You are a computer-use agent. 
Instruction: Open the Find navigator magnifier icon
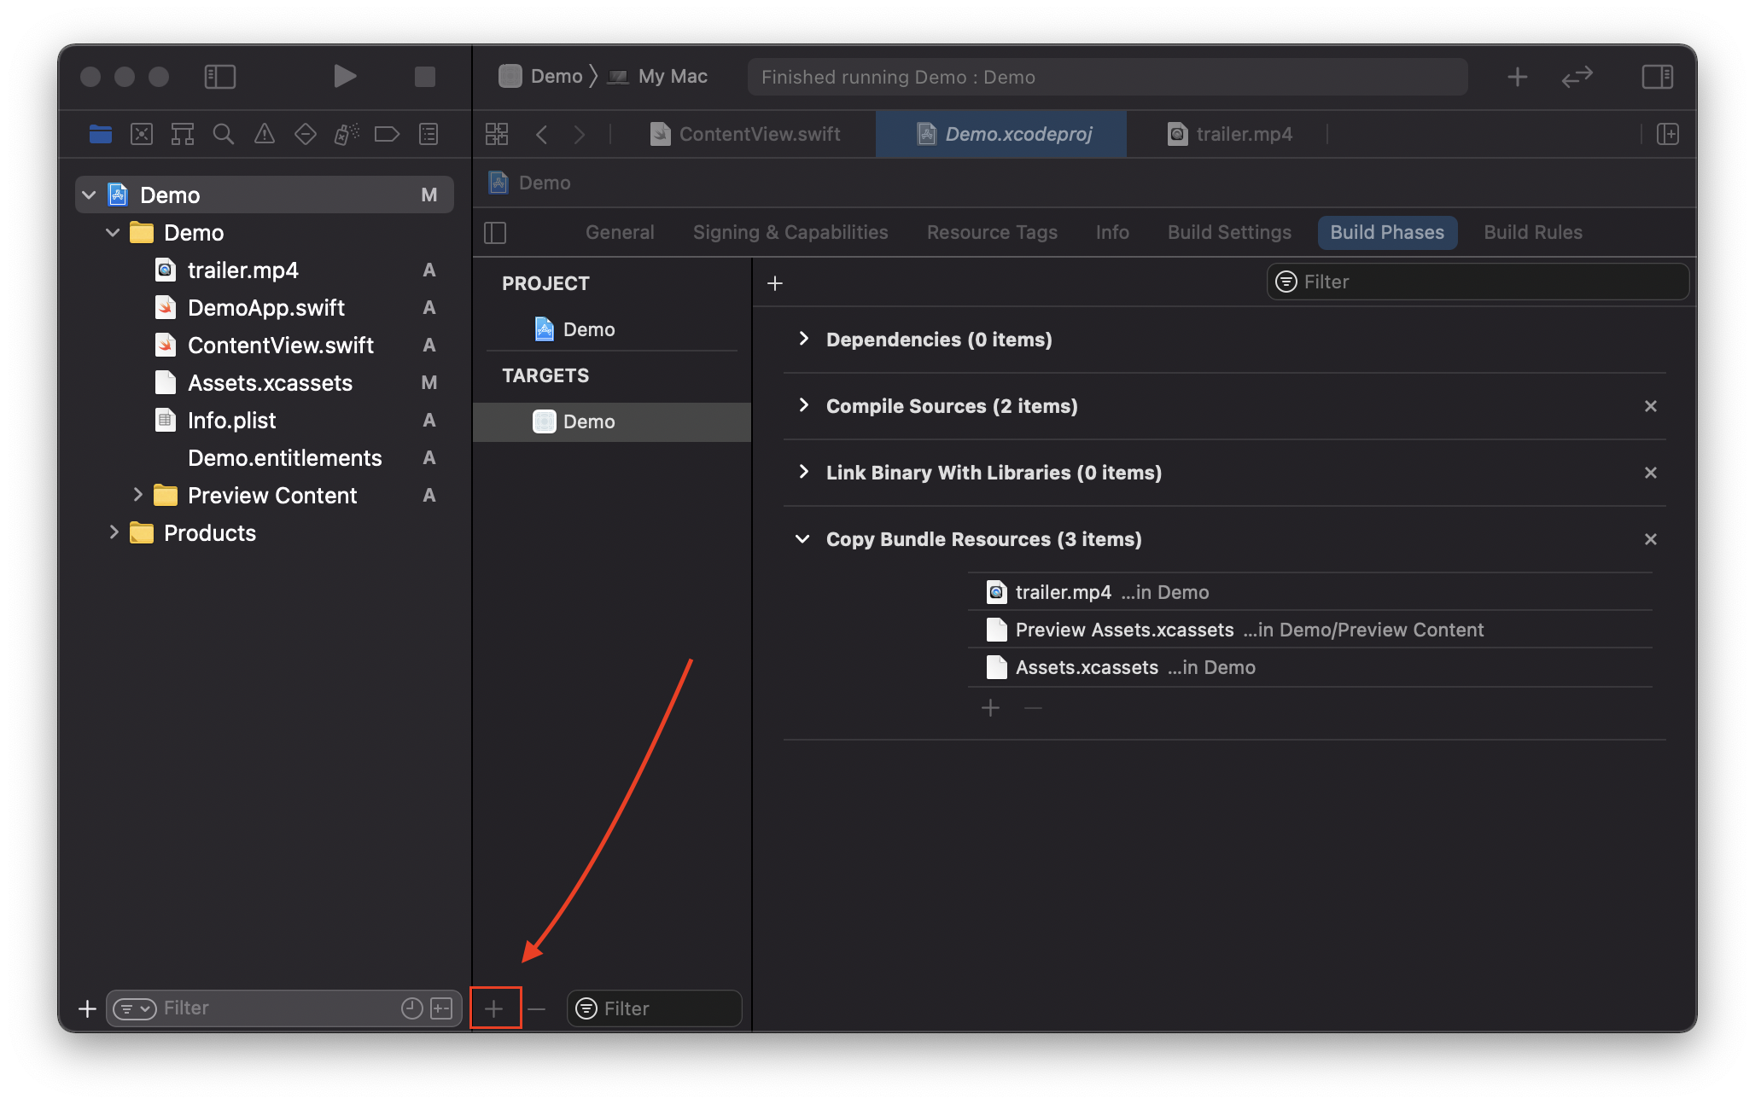coord(224,134)
